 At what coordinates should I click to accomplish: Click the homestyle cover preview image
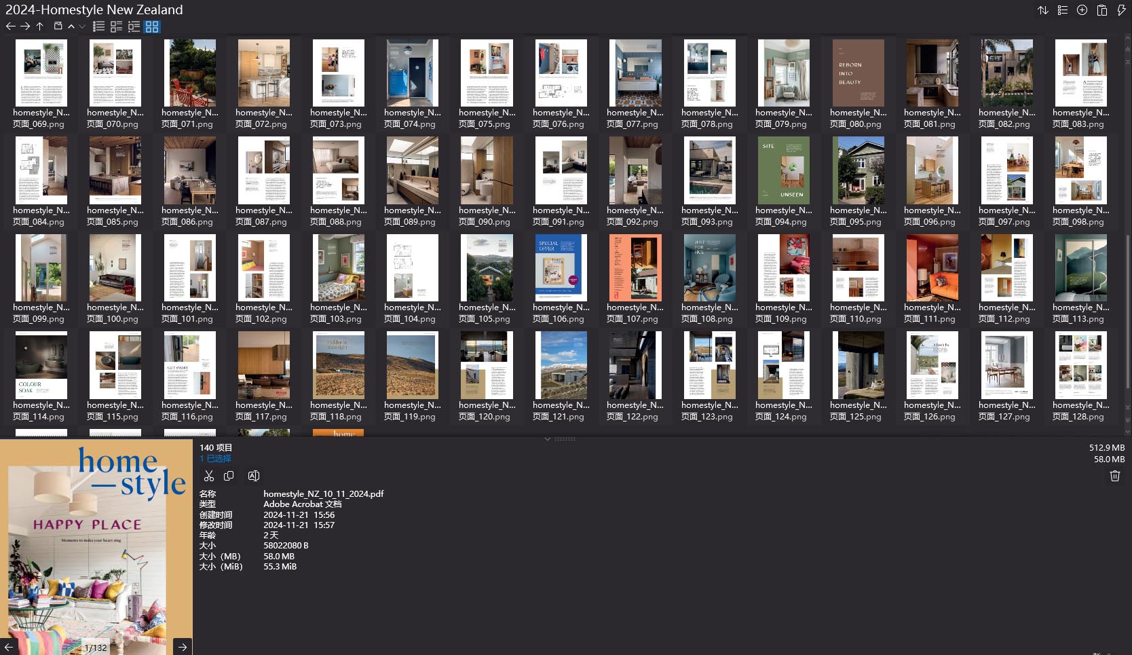point(96,547)
